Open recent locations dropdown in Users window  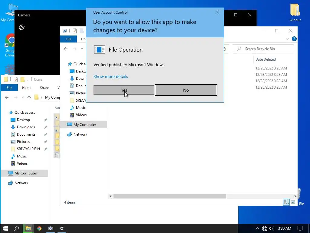click(x=23, y=97)
